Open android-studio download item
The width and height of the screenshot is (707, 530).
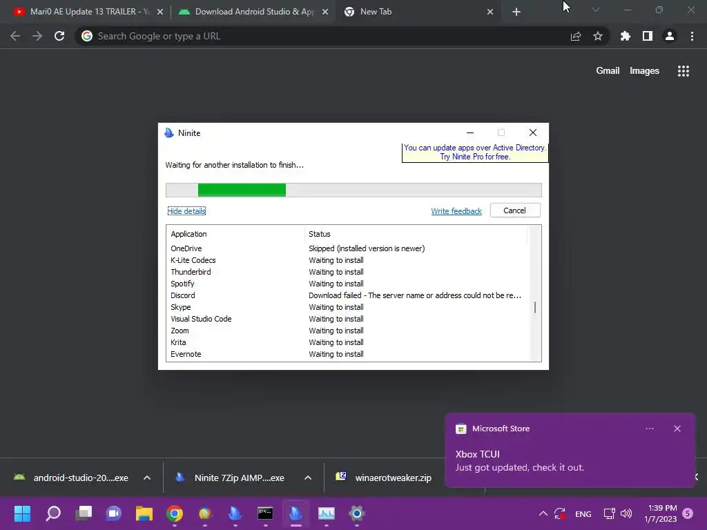click(71, 478)
